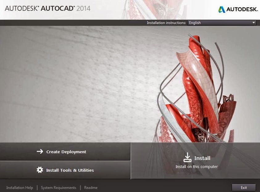Click the 'Installation instructions:' label
Screen dimensions: 260x192
pyautogui.click(x=166, y=23)
